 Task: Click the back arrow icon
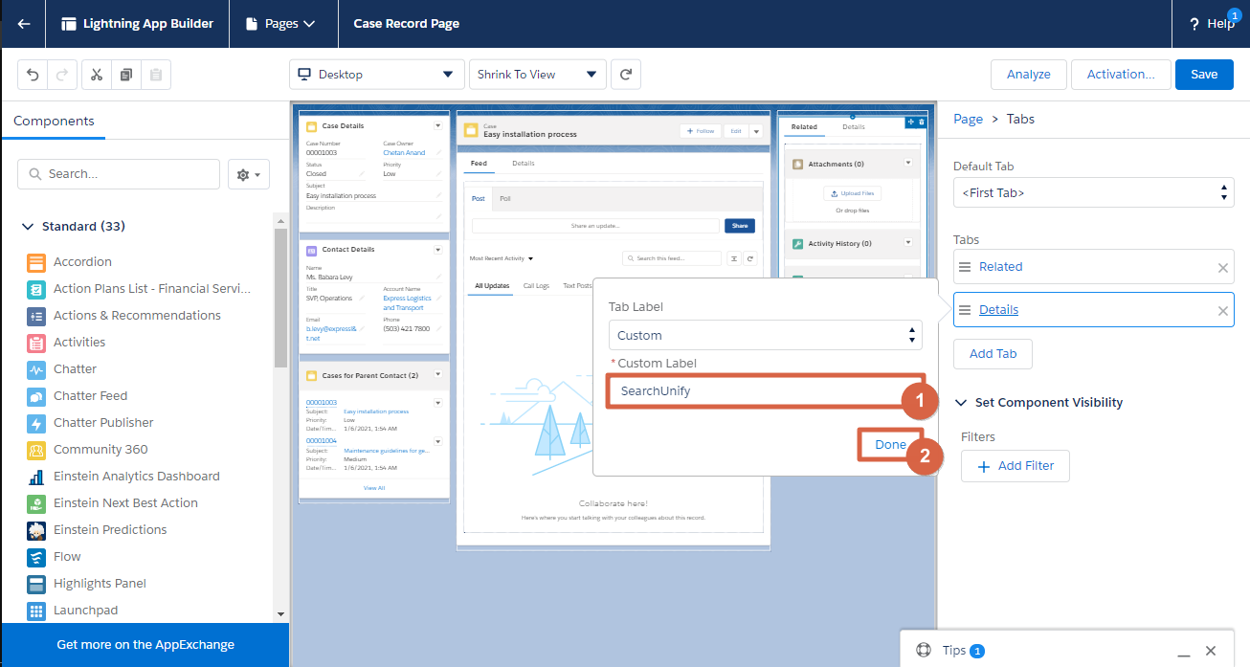(x=24, y=24)
